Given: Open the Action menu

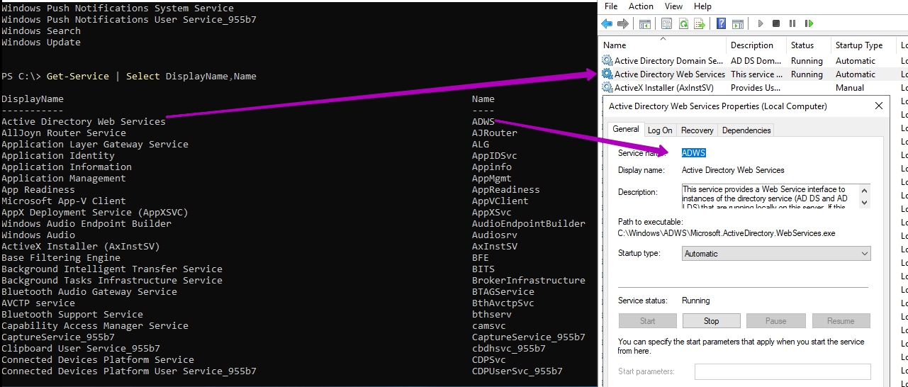Looking at the screenshot, I should click(641, 6).
